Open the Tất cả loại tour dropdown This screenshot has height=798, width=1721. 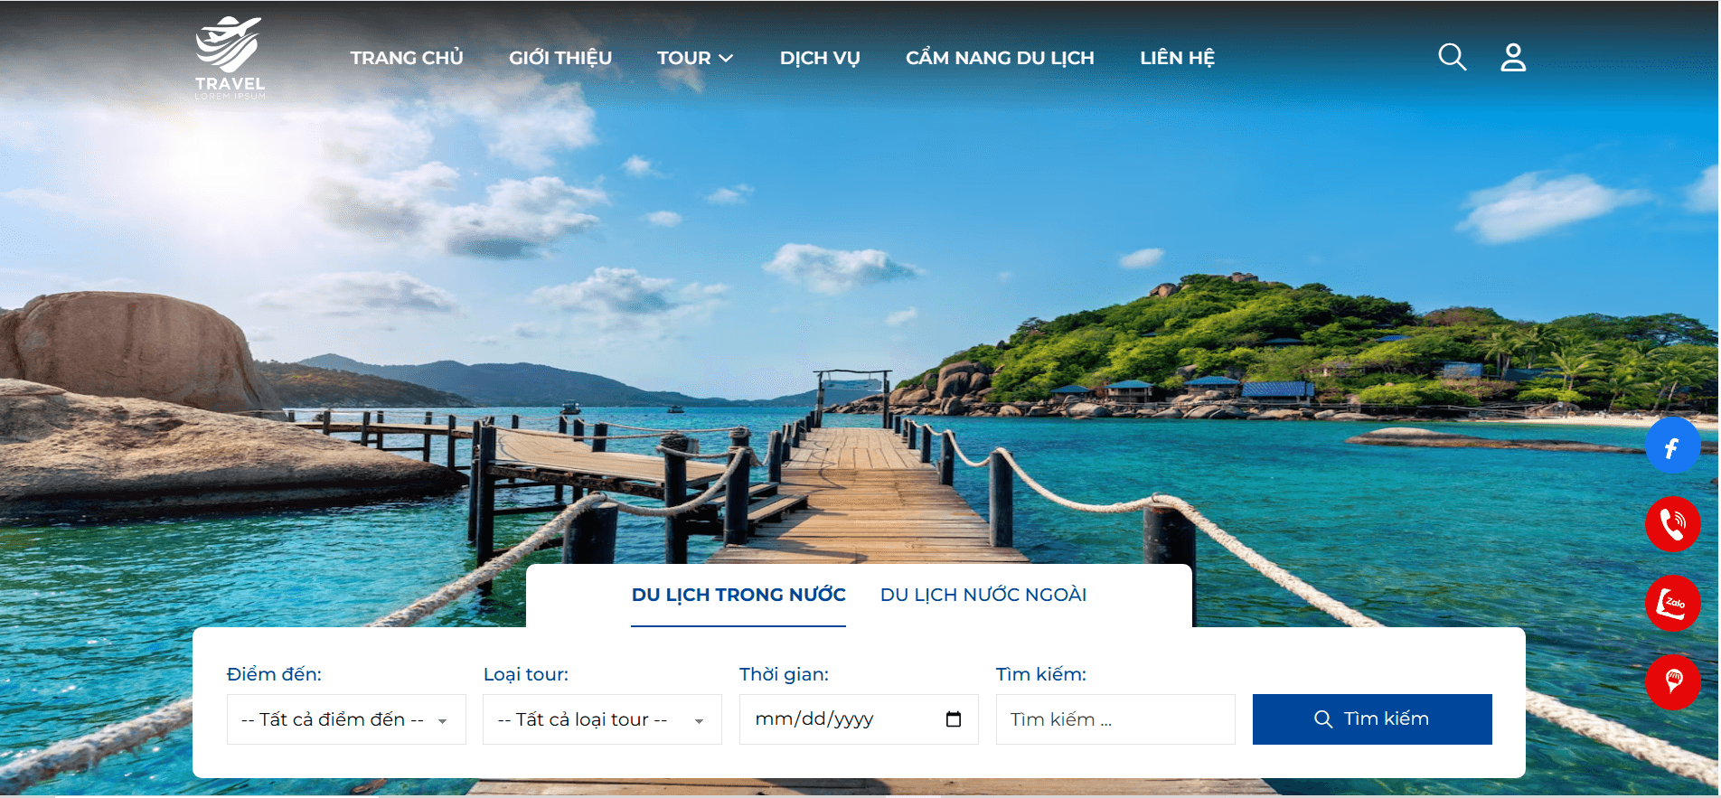click(x=602, y=719)
